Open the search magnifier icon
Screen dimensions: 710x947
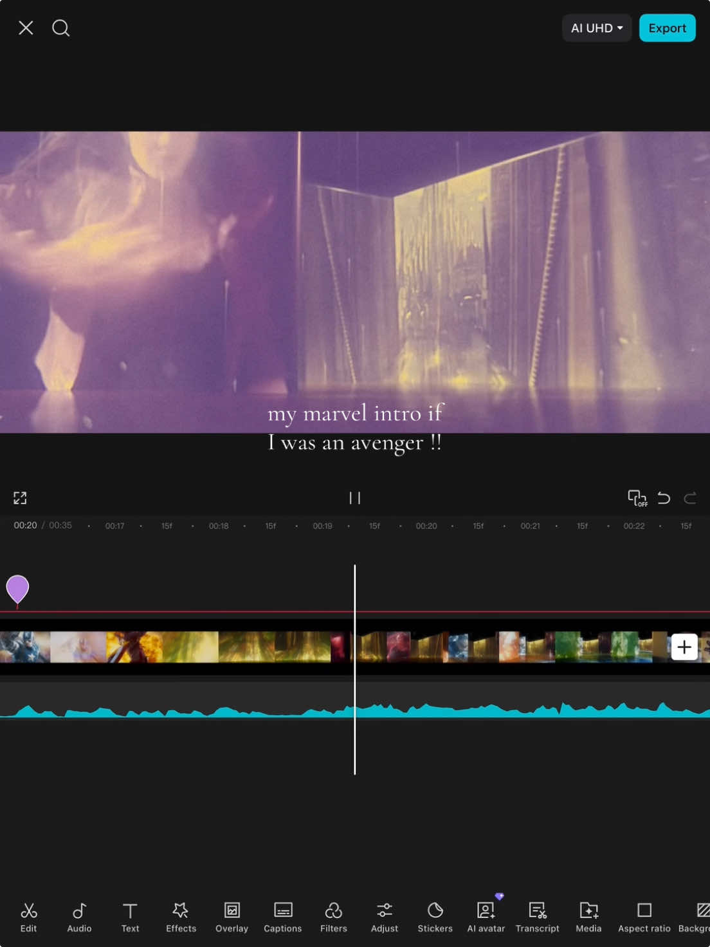[x=61, y=28]
